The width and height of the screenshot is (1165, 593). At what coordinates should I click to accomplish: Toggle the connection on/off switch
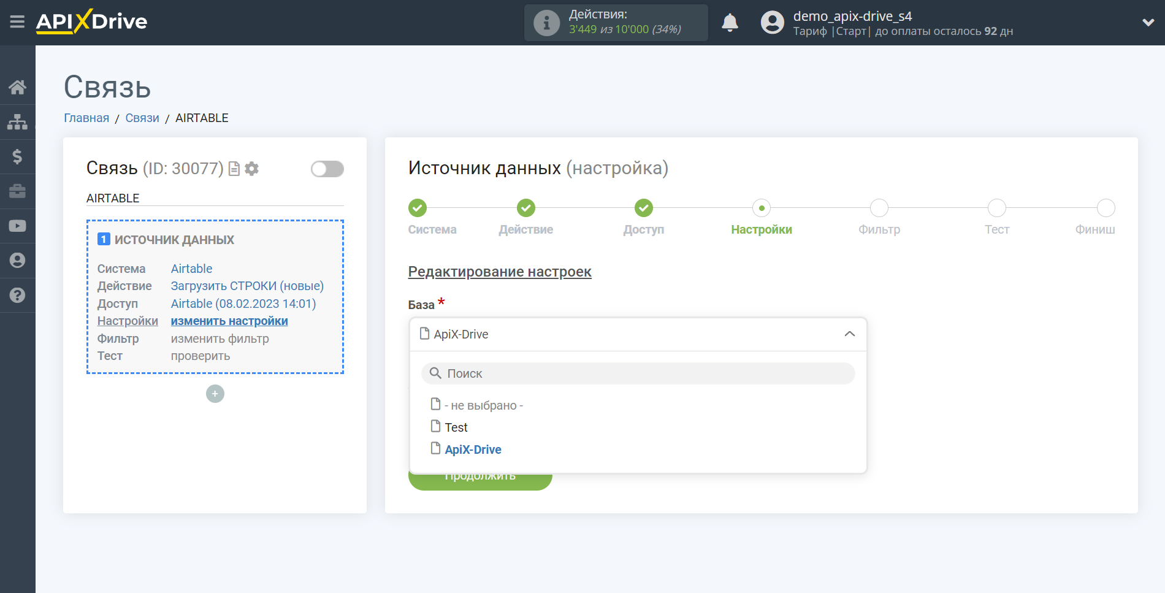click(327, 169)
